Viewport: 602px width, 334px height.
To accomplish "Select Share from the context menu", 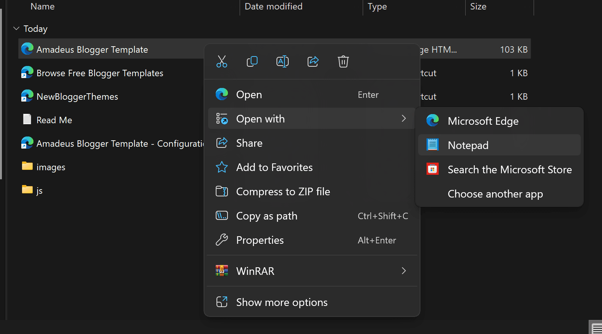I will point(311,143).
